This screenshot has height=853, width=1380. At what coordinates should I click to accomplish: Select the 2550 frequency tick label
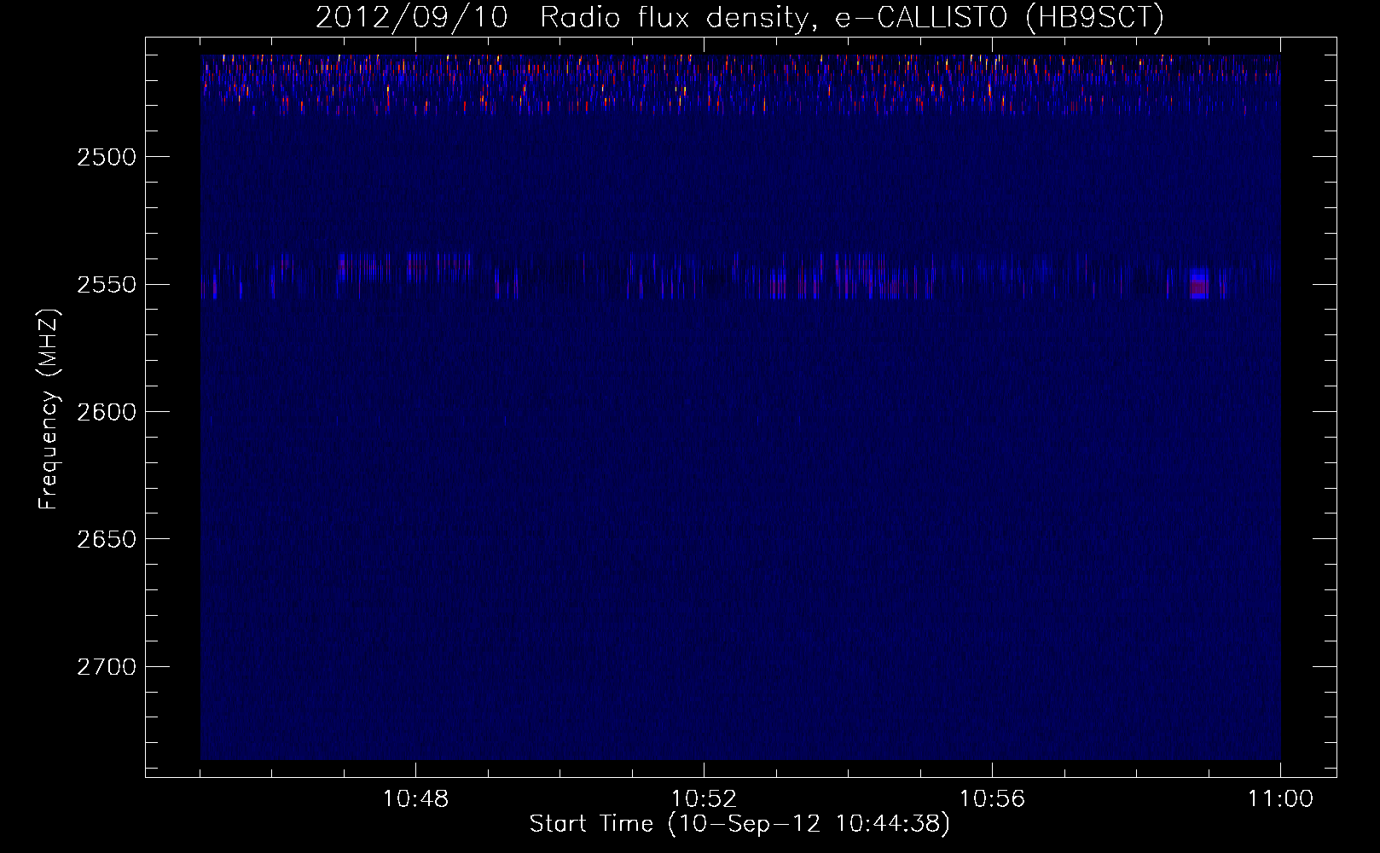point(107,284)
